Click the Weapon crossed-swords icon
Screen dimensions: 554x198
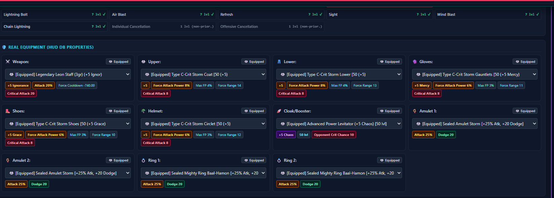tap(8, 62)
